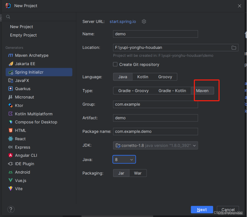247x217 pixels.
Task: Open the start.spring.io server link
Action: [123, 22]
